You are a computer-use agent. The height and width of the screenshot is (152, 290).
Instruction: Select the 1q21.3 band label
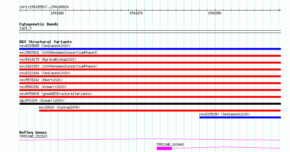tap(25, 28)
